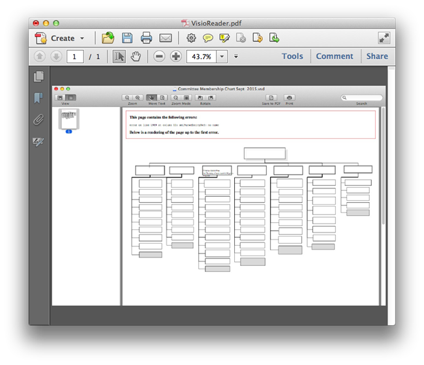Click the Open file folder icon

pos(108,38)
